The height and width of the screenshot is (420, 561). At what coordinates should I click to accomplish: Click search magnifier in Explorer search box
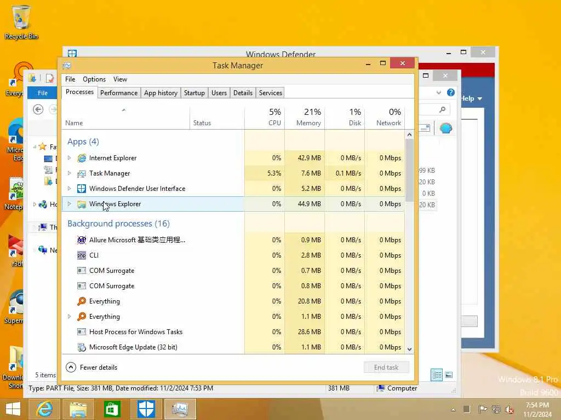pyautogui.click(x=443, y=109)
